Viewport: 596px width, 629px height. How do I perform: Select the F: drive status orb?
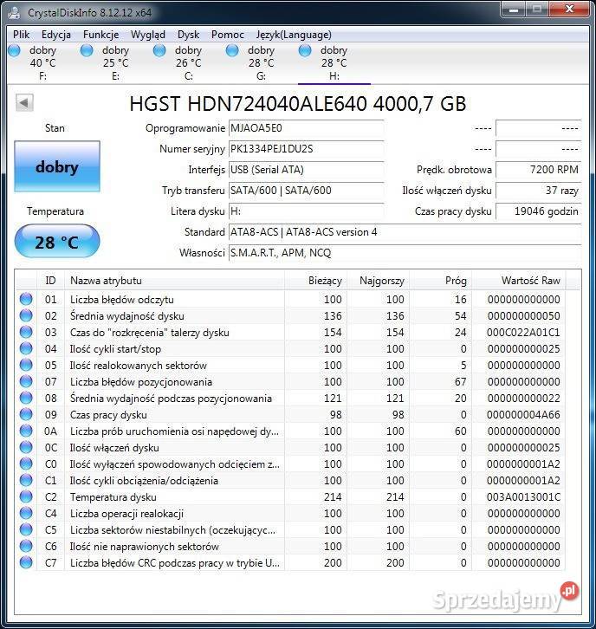pos(15,51)
